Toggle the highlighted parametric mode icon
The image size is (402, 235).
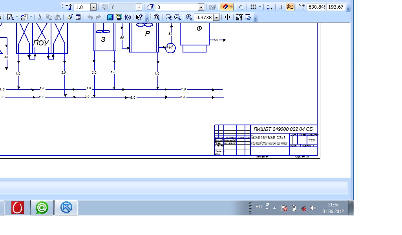point(290,7)
